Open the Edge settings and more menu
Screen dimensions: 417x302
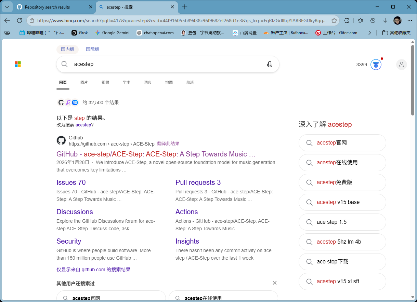click(x=410, y=20)
